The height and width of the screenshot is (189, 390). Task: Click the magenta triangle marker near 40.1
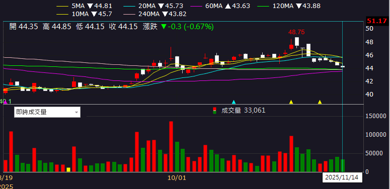tap(5, 102)
